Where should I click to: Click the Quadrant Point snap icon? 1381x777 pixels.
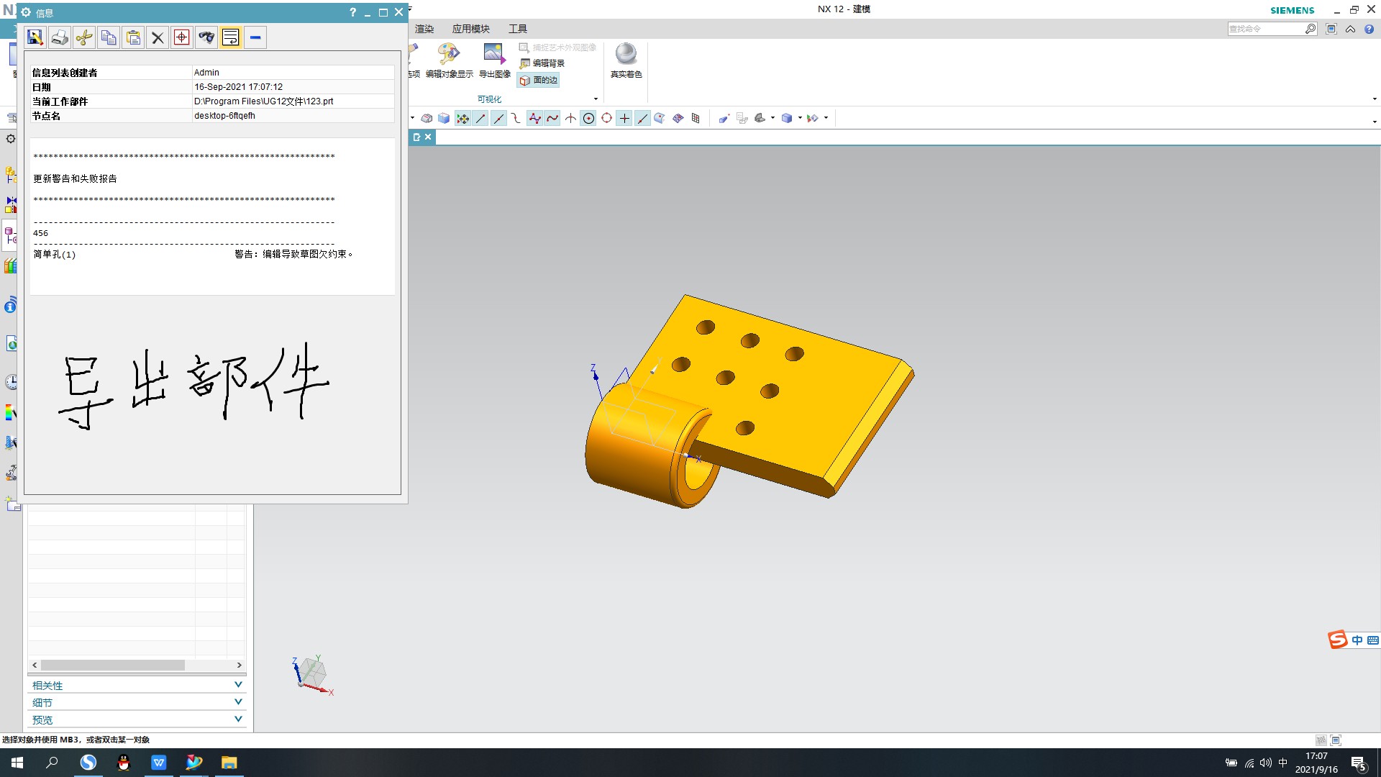(x=606, y=118)
